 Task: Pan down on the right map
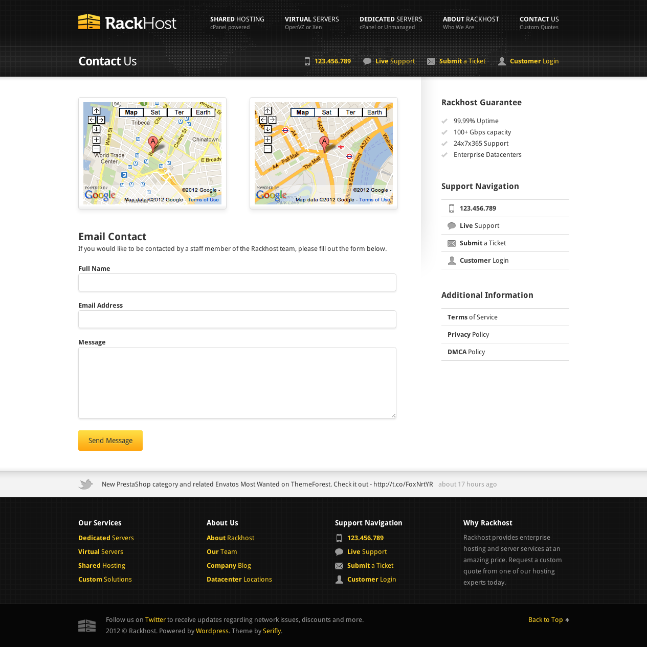(x=267, y=129)
